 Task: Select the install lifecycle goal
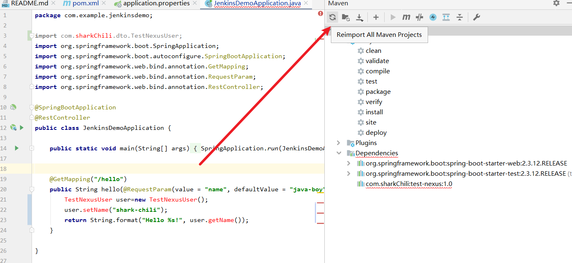click(374, 112)
